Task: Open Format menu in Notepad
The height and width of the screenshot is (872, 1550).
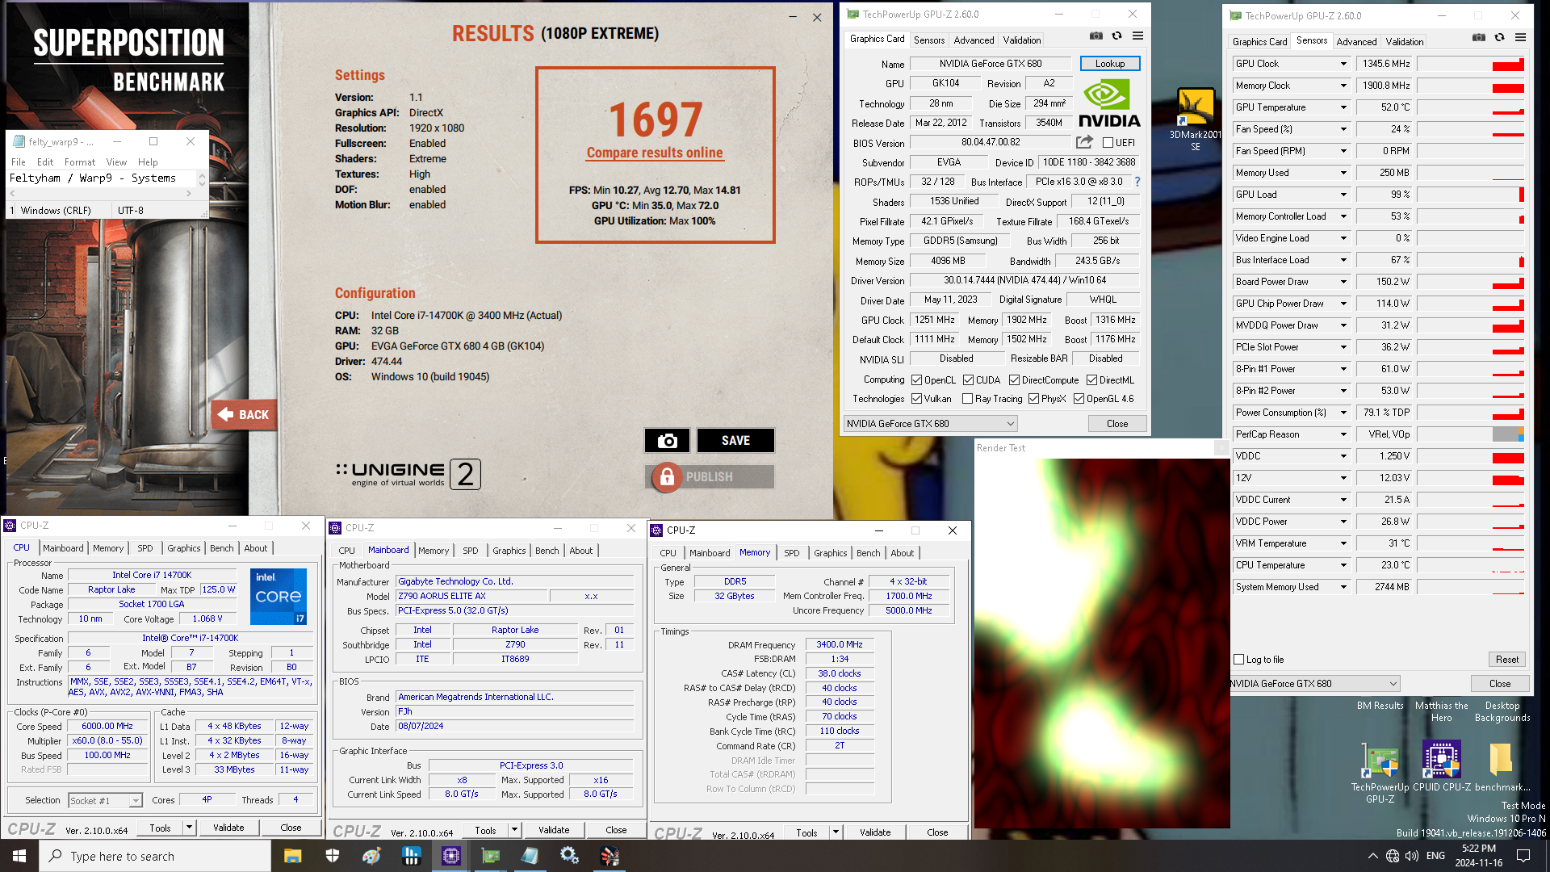Action: pyautogui.click(x=80, y=162)
